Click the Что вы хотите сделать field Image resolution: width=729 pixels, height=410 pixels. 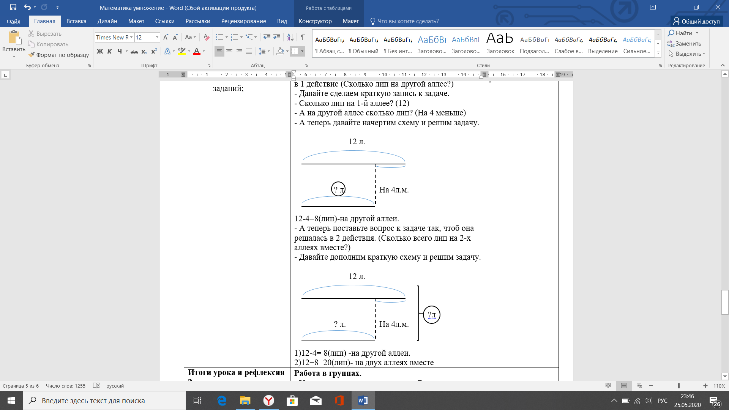click(405, 21)
